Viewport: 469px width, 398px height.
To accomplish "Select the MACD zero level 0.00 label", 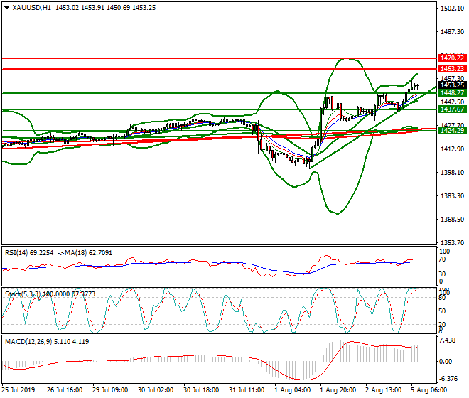I will (446, 362).
